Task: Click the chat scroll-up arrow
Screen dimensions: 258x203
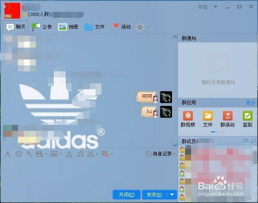Action: (x=175, y=37)
